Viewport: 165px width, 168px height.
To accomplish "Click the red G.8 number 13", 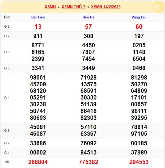I will (x=38, y=27).
